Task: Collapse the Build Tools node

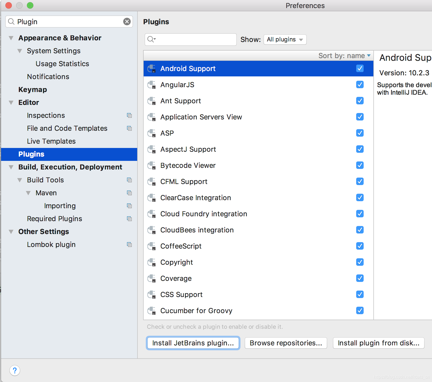Action: [20, 180]
